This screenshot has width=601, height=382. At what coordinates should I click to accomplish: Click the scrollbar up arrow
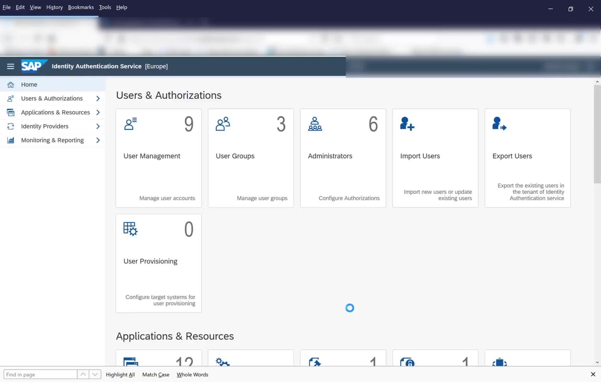(597, 81)
